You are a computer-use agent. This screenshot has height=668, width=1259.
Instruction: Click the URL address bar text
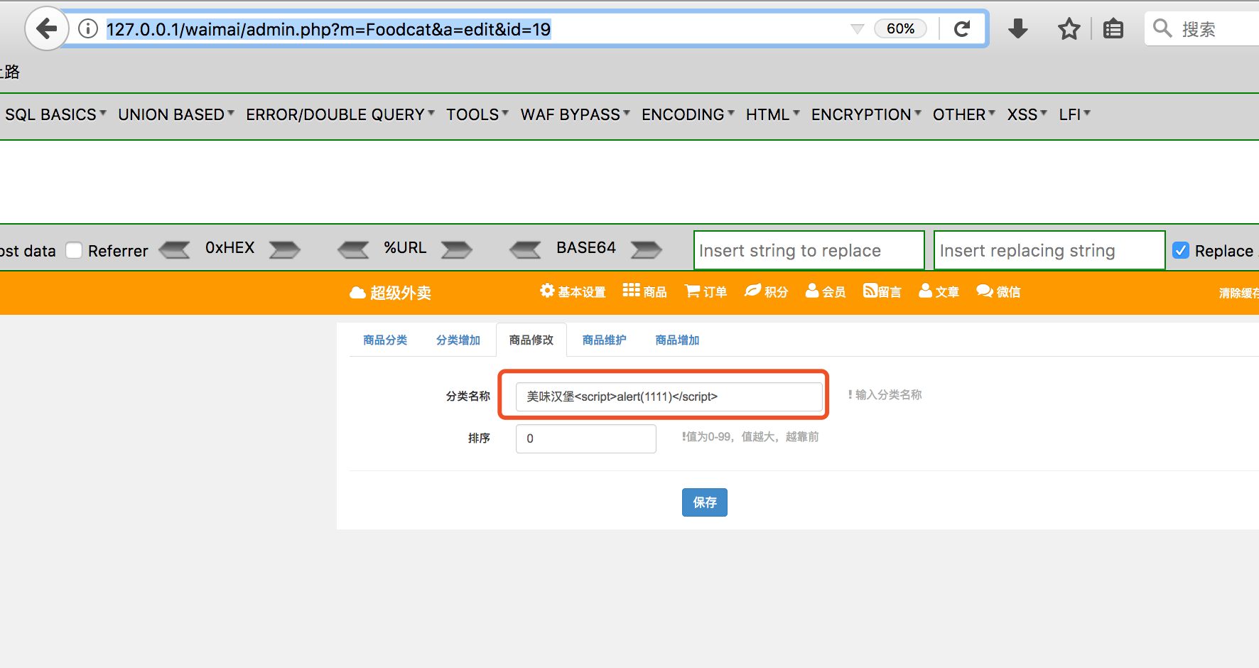point(328,29)
